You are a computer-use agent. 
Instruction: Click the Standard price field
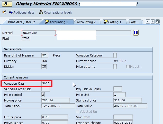pyautogui.click(x=128, y=100)
